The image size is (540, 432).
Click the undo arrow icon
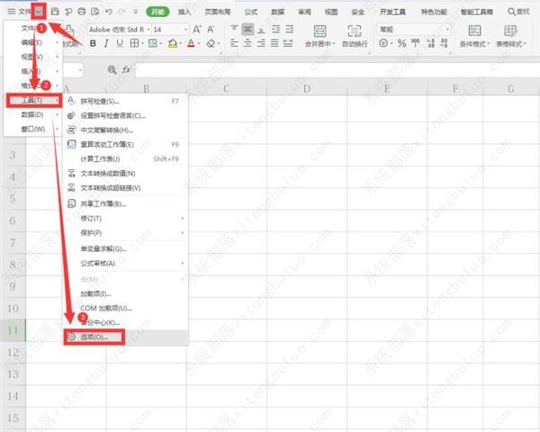pos(108,11)
